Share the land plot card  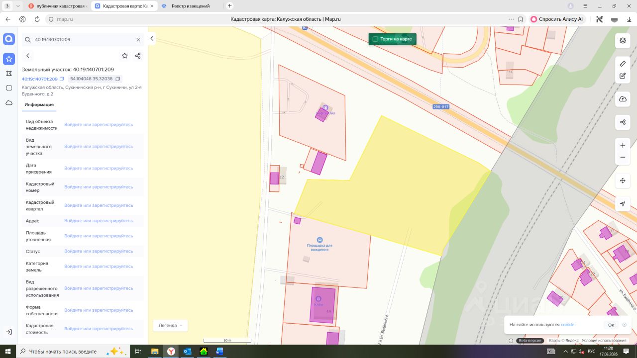[138, 56]
